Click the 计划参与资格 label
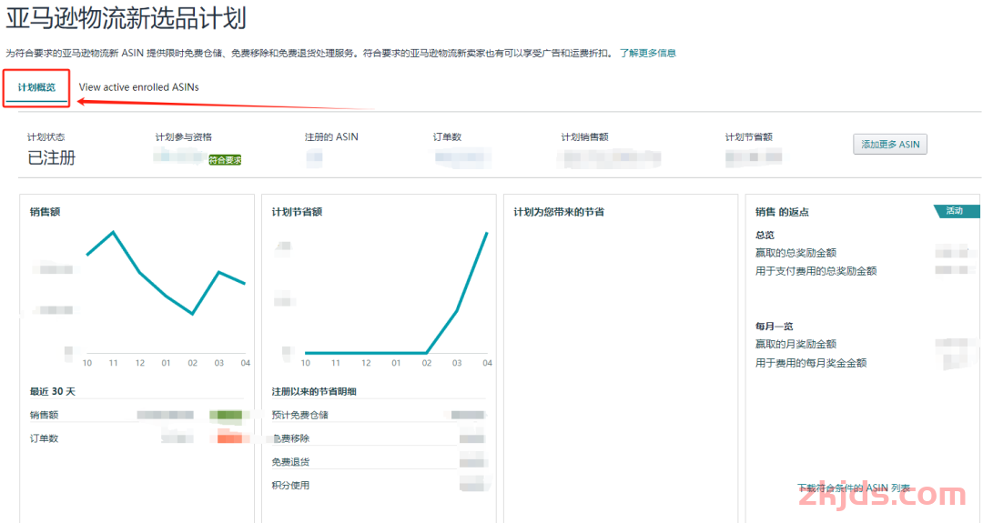 pyautogui.click(x=184, y=137)
